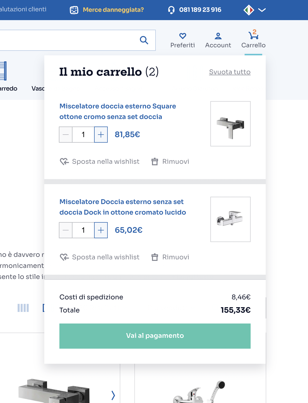Click the headset phone support icon
Viewport: 308px width, 403px height.
pos(171,10)
